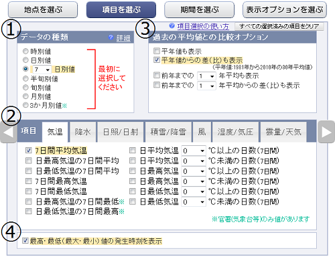Screen dimensions: 335x257
Task: Click the right arrow beside the 雲量/天気 tab
Action: (x=326, y=132)
